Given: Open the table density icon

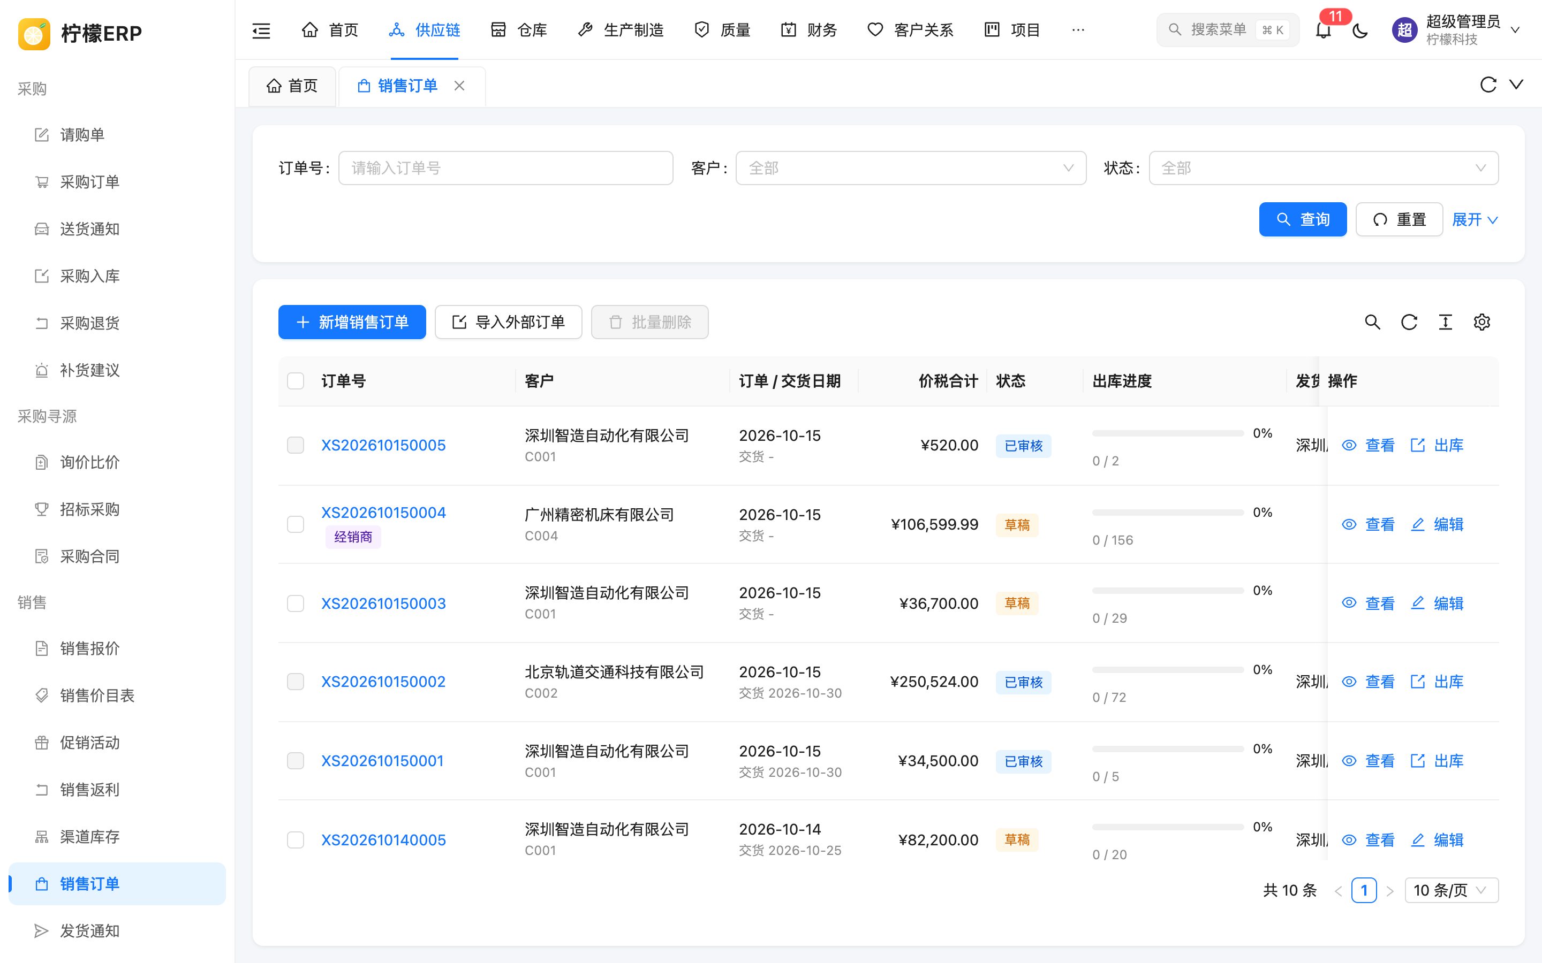Looking at the screenshot, I should click(x=1445, y=322).
